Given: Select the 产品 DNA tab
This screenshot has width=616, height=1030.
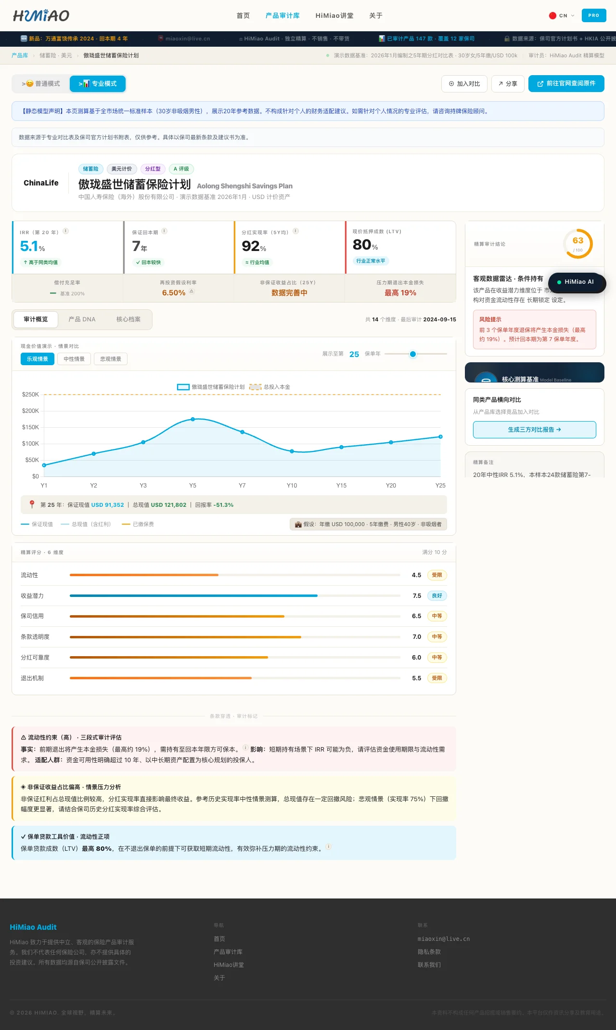Looking at the screenshot, I should (82, 319).
